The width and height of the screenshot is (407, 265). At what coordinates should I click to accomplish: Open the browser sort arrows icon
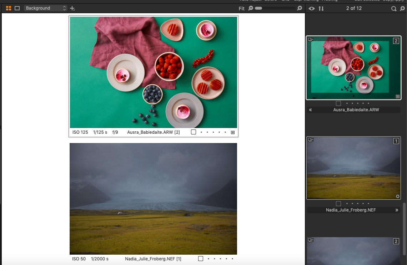[321, 9]
